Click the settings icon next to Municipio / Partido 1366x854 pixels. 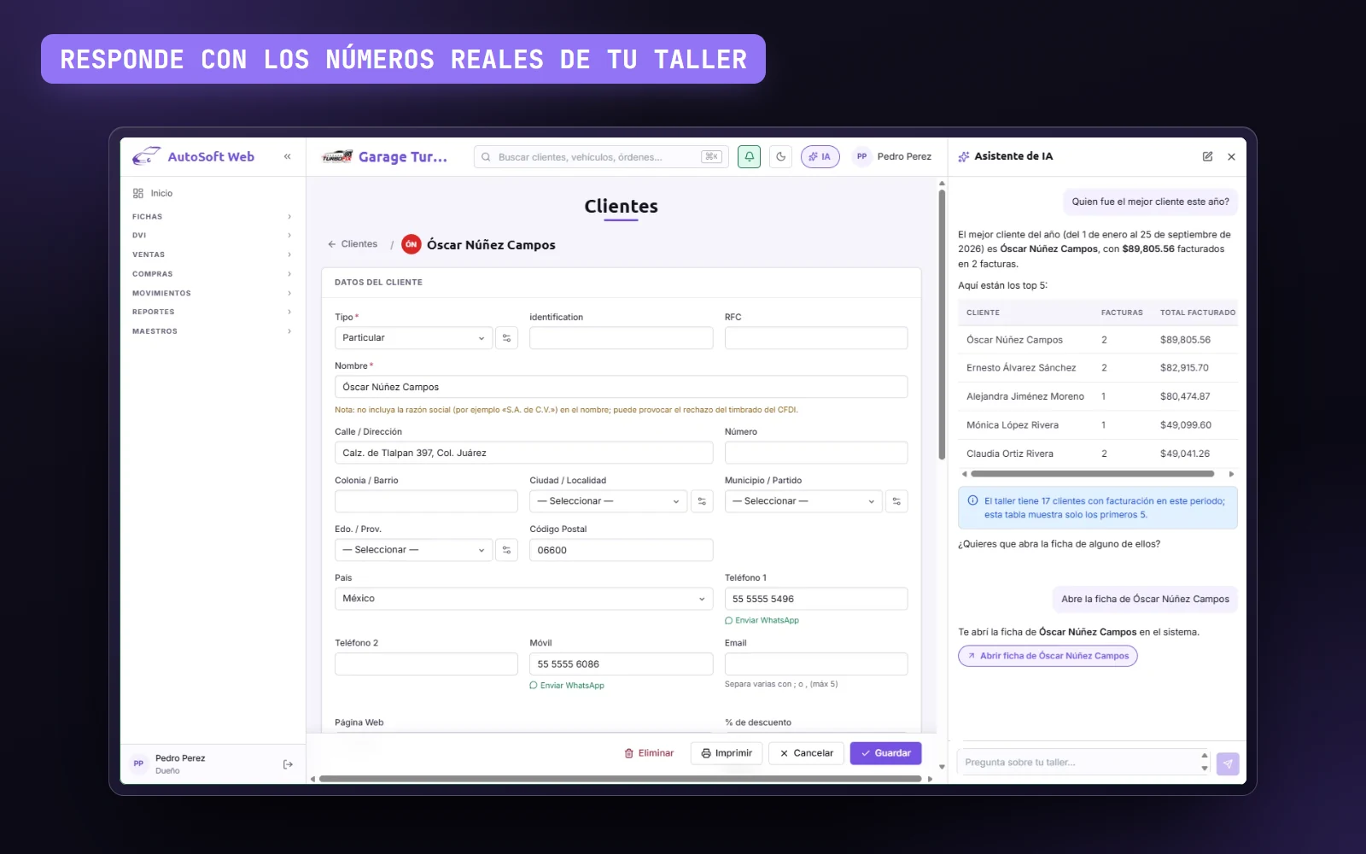coord(896,501)
